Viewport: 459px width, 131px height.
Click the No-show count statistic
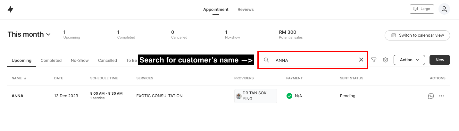click(x=232, y=34)
